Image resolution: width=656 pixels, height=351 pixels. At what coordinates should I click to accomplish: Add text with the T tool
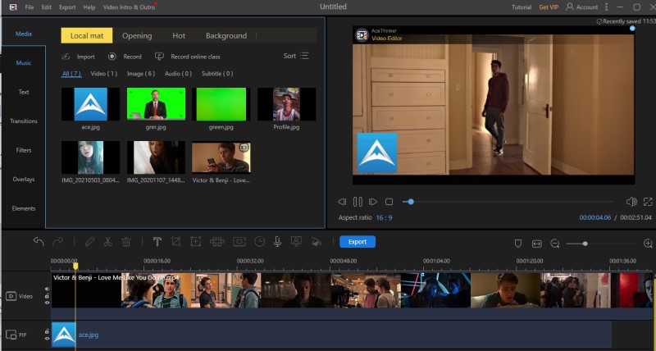pos(157,242)
